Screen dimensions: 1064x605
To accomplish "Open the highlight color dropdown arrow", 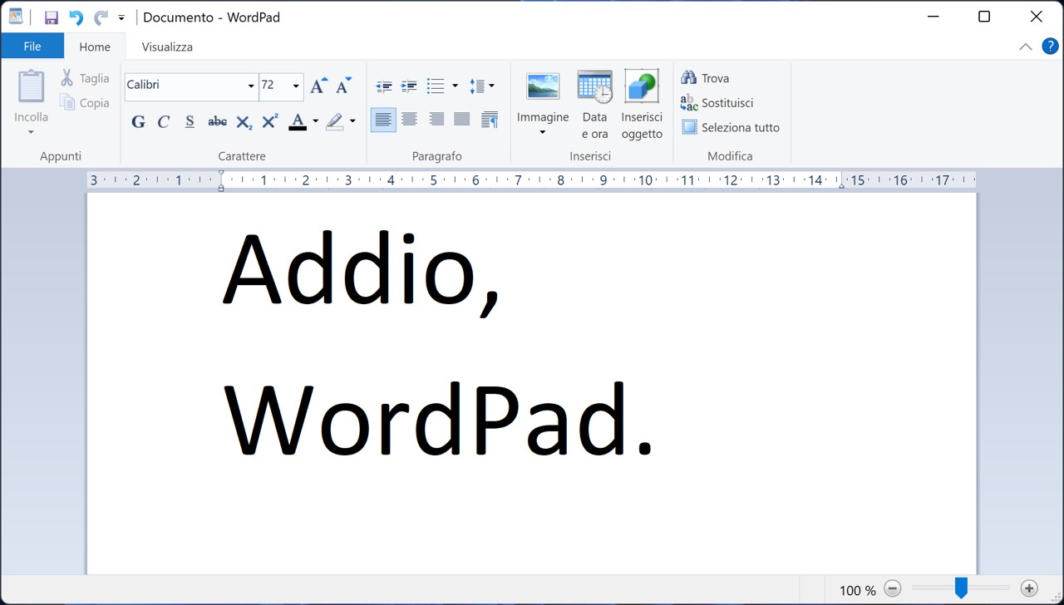I will [x=352, y=121].
